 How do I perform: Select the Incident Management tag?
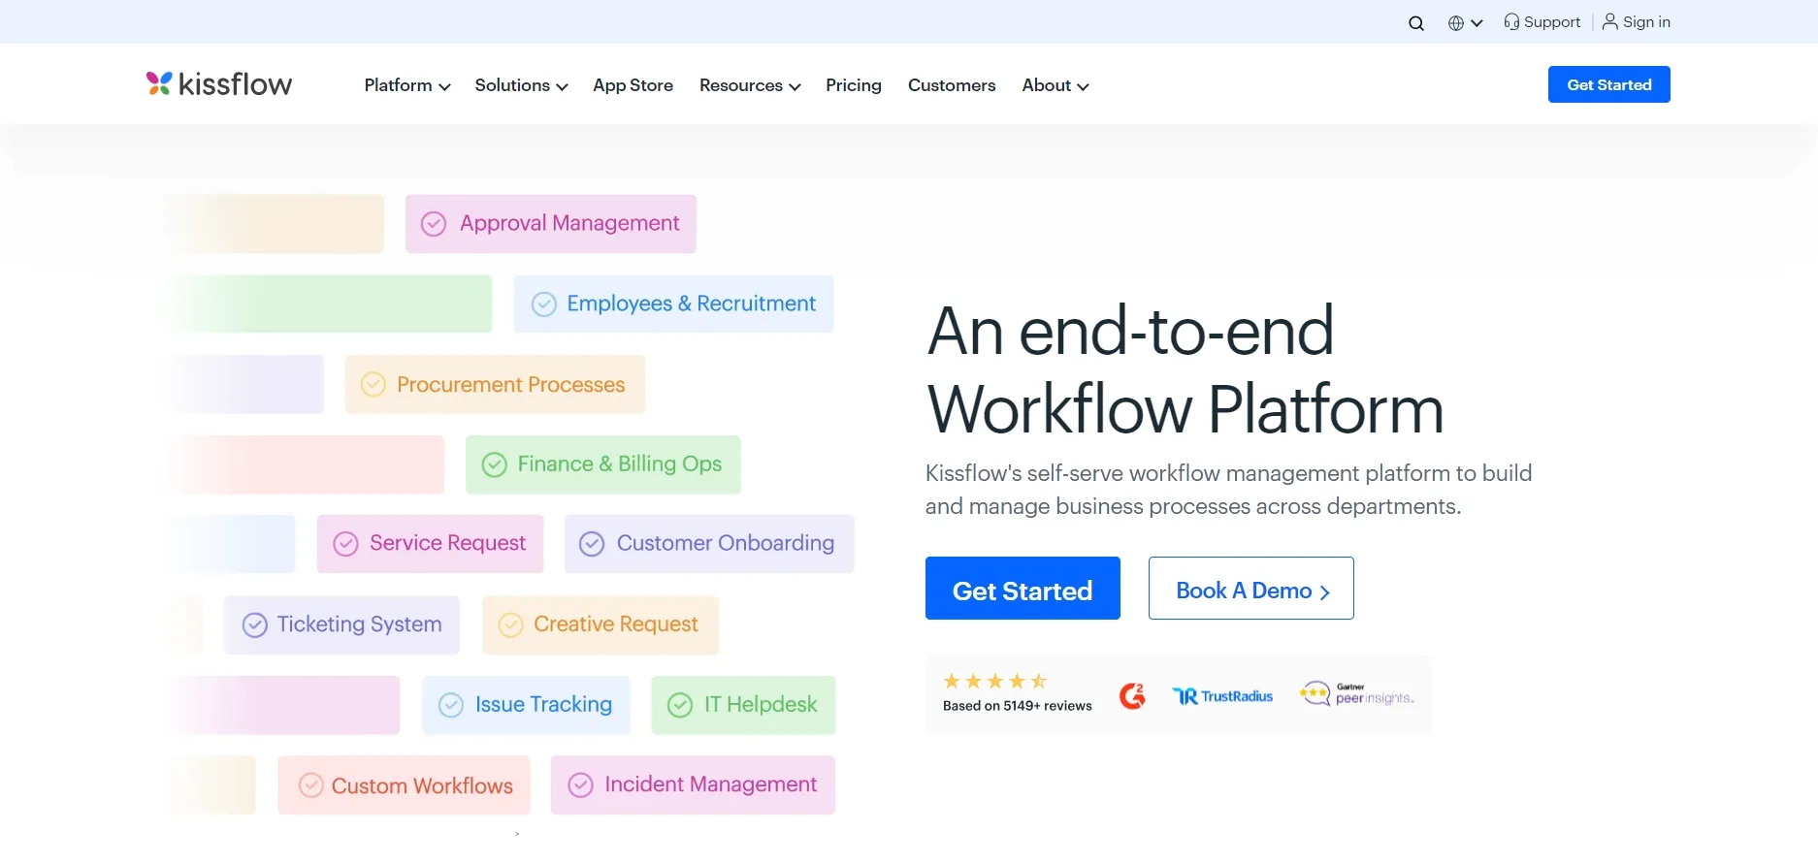693,785
